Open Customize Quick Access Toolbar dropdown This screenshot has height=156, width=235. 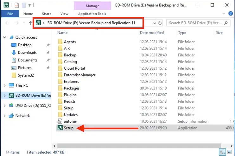30,6
